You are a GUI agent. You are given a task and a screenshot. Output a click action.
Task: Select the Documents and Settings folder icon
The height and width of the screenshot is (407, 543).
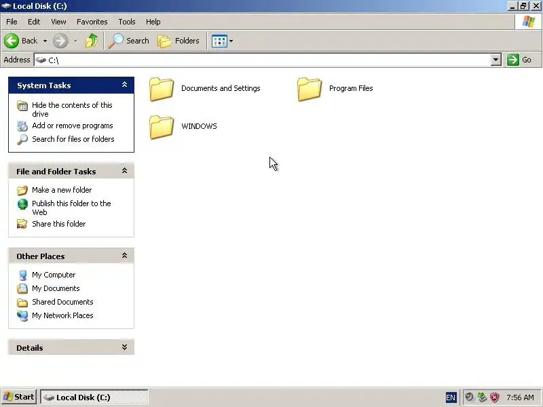(162, 89)
